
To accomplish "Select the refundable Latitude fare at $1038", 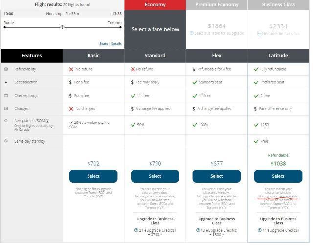I will pos(278,176).
